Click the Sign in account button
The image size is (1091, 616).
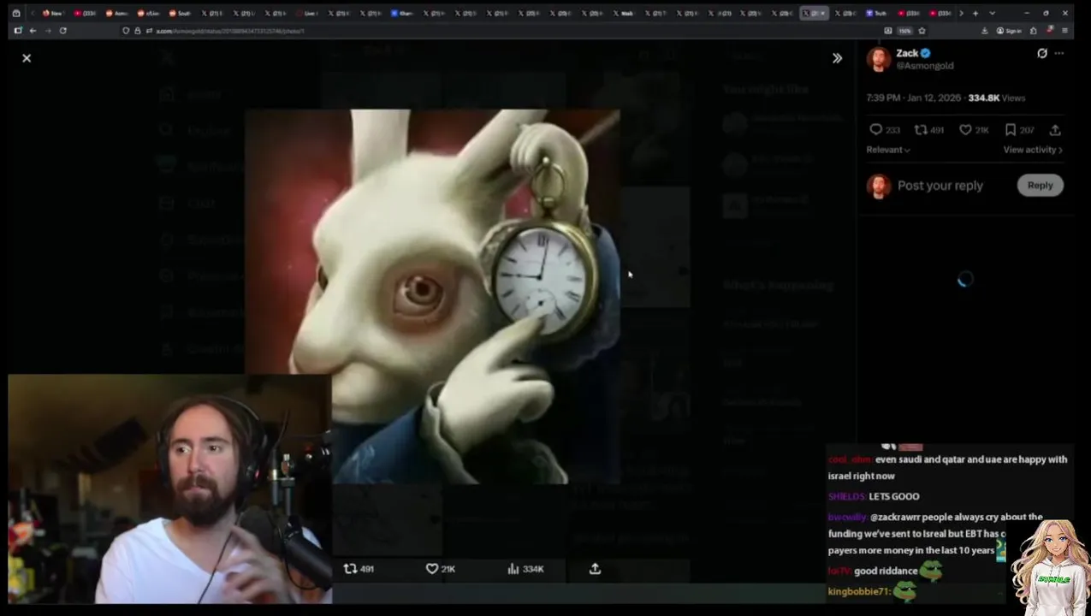click(1010, 31)
